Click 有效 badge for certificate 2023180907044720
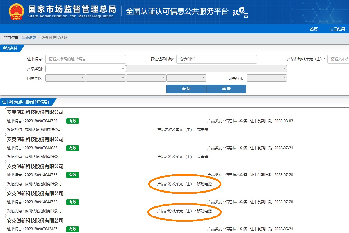Screen dimensions: 349x233 click(72, 121)
